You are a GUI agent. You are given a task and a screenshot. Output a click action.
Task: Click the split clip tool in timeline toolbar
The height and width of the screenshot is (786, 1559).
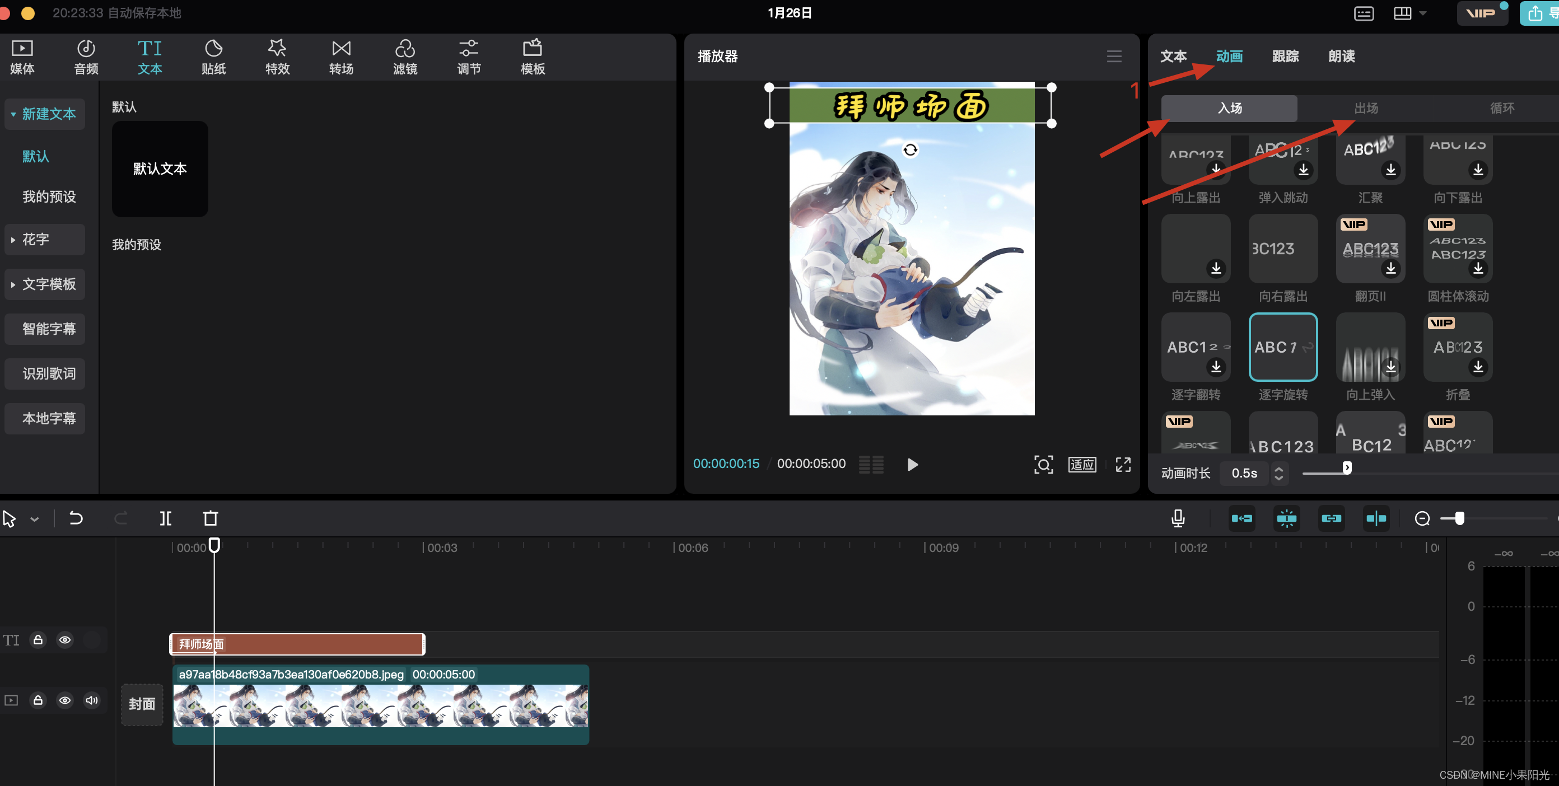[x=165, y=518]
